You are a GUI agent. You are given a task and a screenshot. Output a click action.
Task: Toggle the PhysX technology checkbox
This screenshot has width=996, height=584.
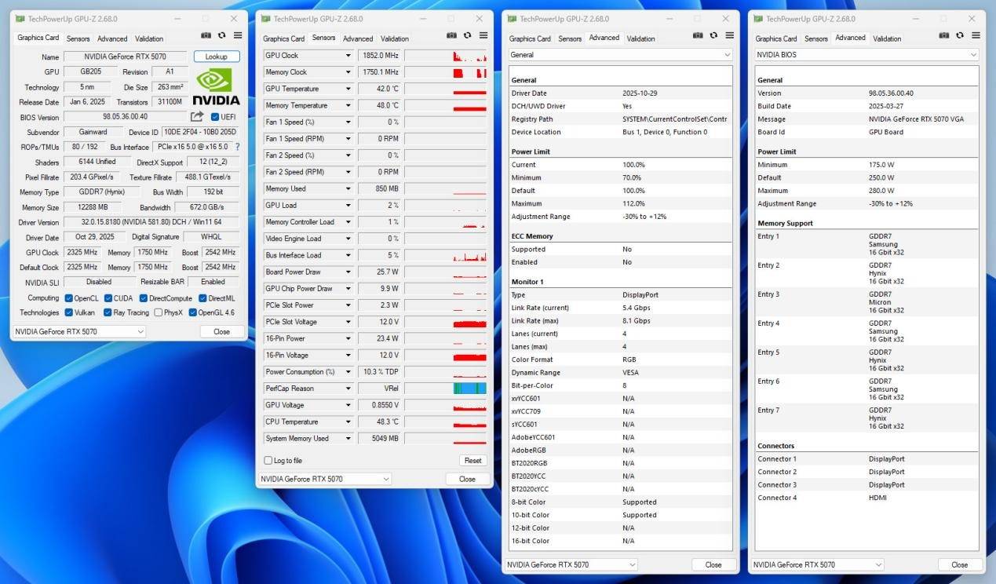click(x=159, y=312)
